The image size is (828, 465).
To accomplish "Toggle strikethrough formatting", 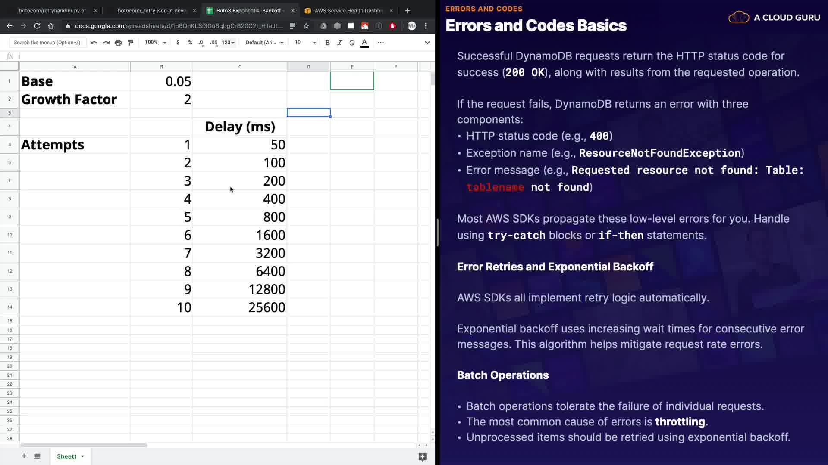I will (x=352, y=43).
